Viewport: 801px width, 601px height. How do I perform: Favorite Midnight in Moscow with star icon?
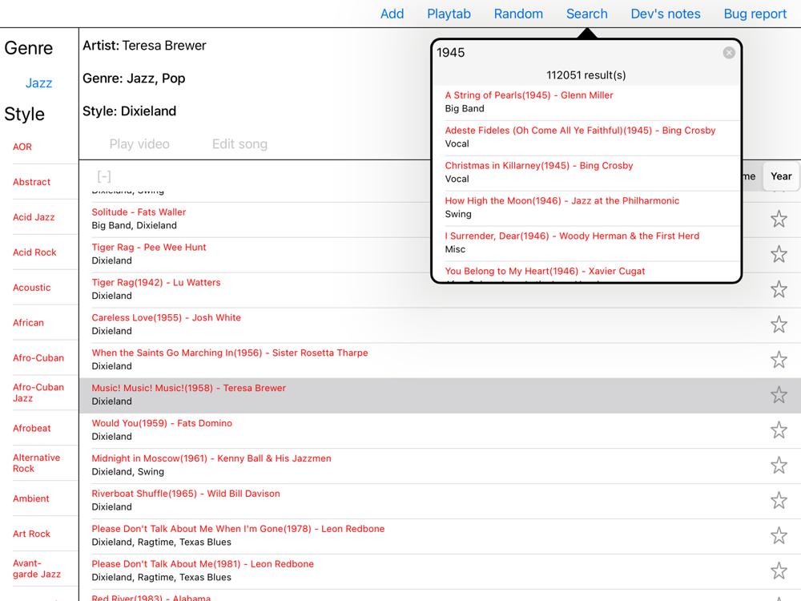pos(779,466)
